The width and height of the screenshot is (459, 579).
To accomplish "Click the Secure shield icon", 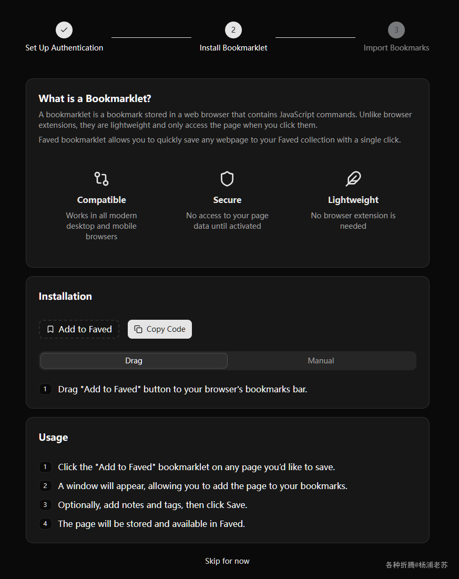I will pos(227,179).
